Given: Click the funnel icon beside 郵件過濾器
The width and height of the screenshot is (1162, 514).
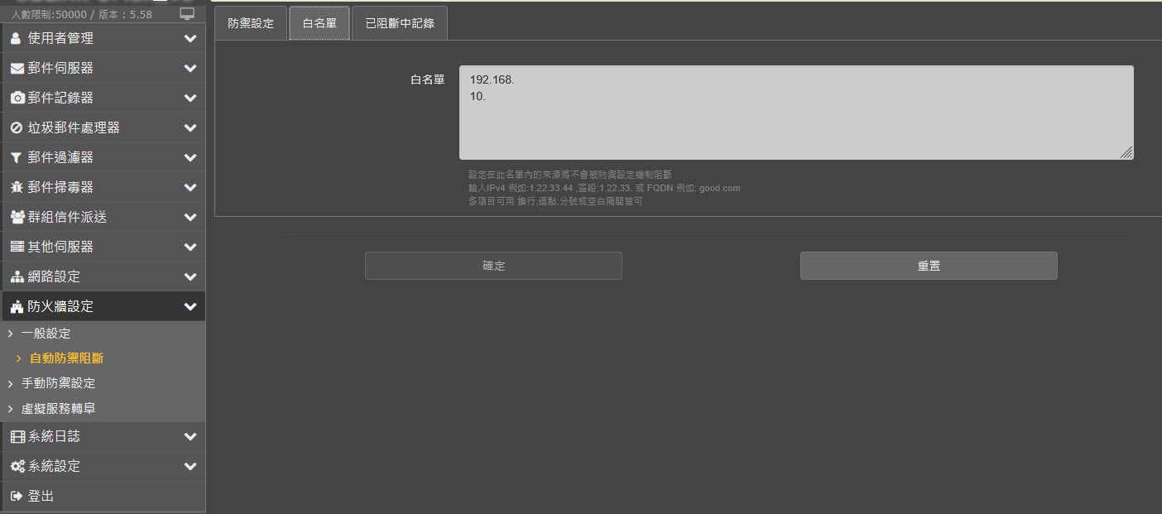Looking at the screenshot, I should (x=17, y=157).
